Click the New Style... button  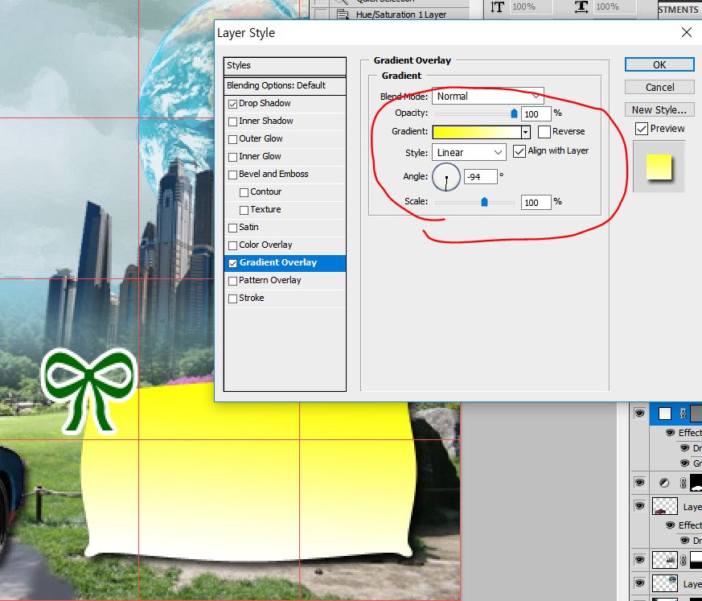coord(659,109)
